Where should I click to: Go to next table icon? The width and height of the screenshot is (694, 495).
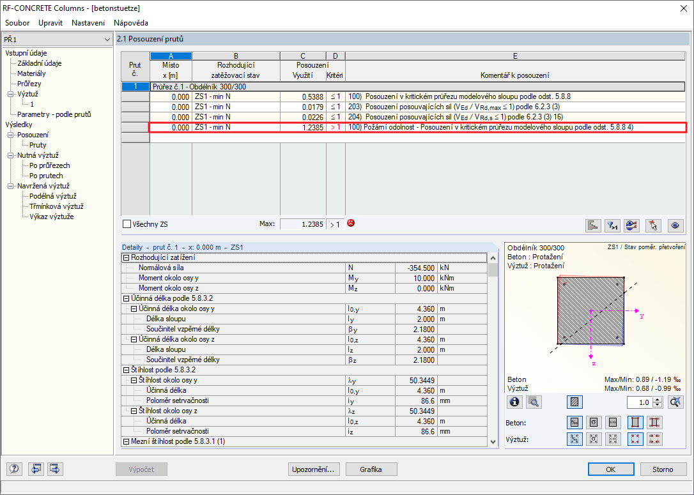pyautogui.click(x=55, y=468)
